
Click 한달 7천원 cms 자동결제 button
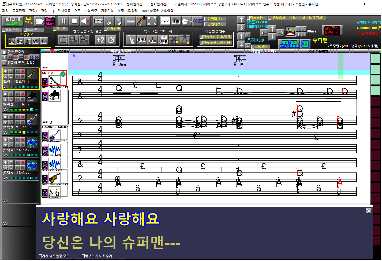point(289,44)
